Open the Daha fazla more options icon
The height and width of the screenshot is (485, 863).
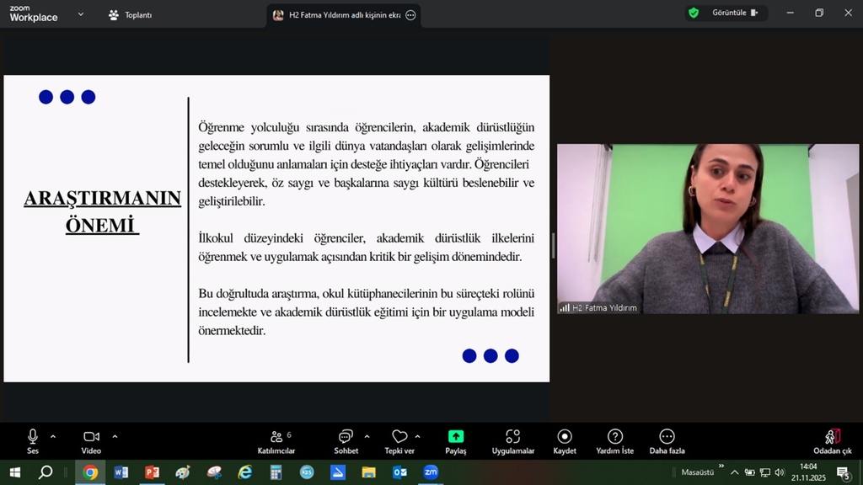pos(667,436)
